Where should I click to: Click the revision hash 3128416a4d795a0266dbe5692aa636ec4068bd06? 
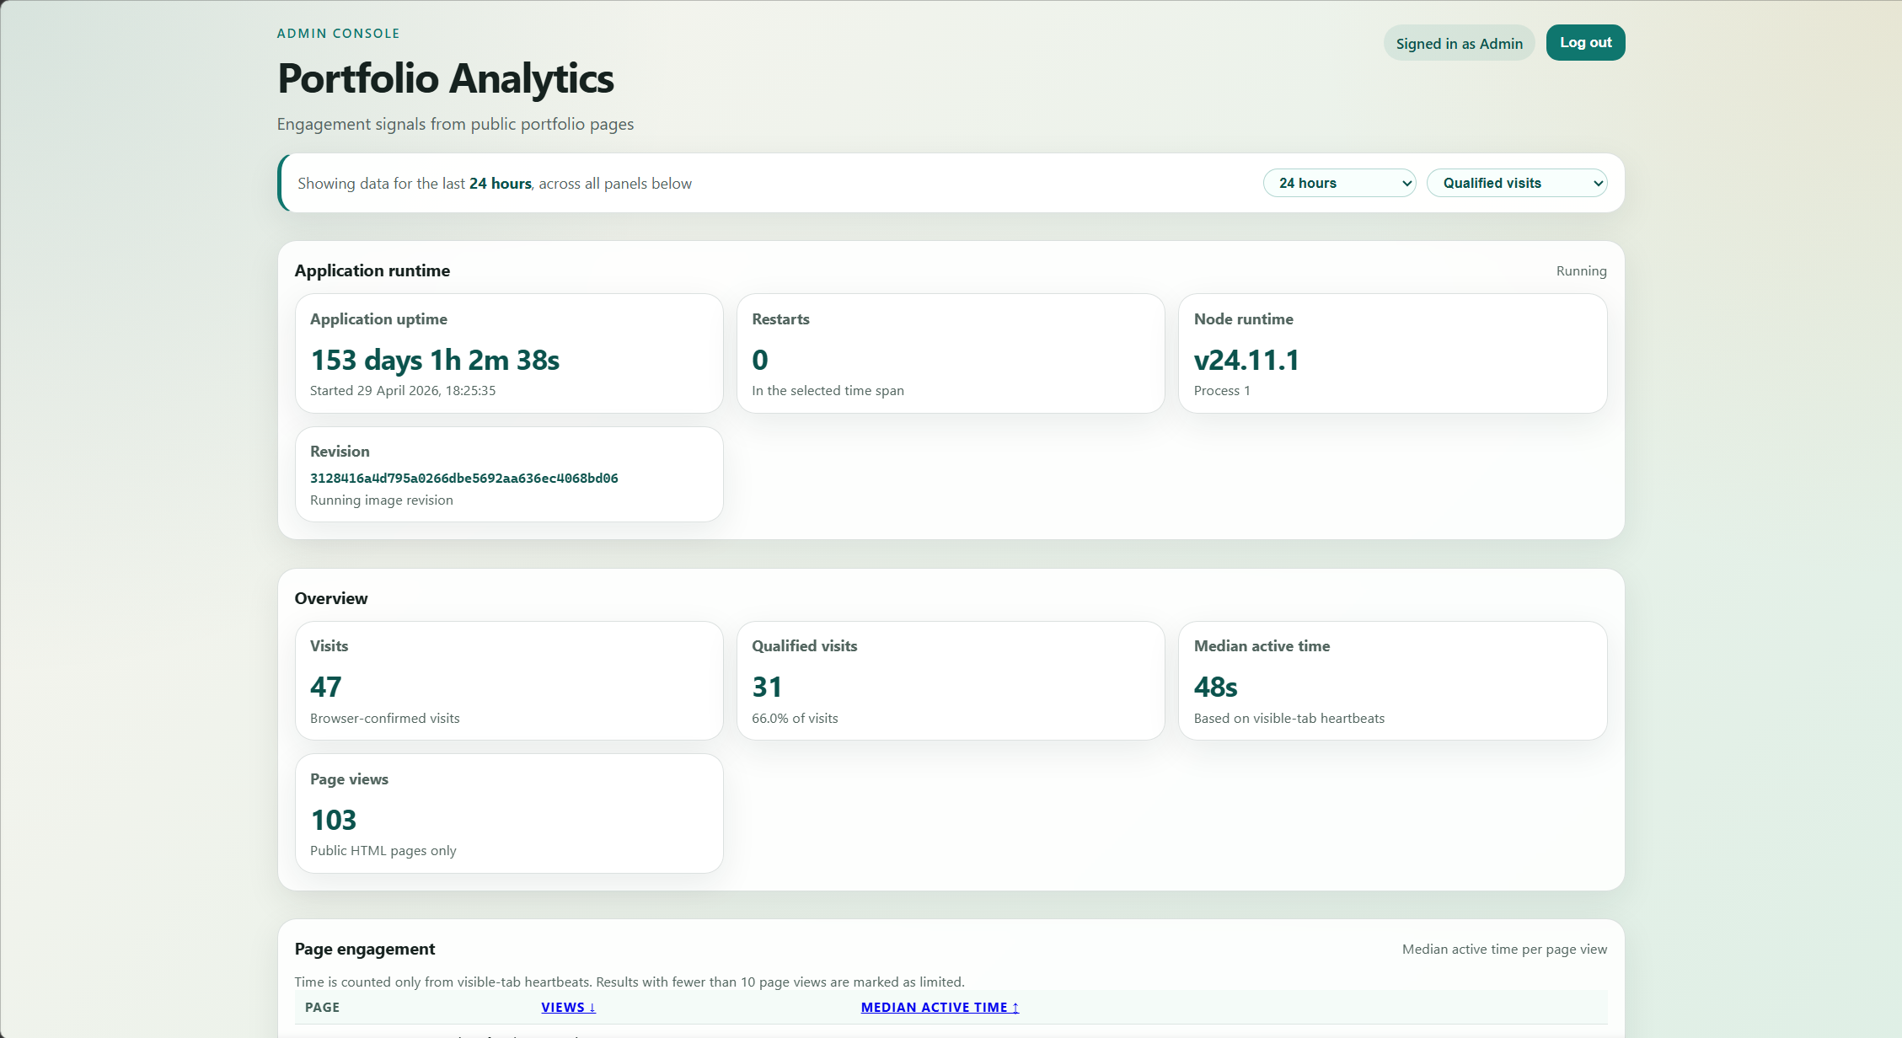[464, 478]
